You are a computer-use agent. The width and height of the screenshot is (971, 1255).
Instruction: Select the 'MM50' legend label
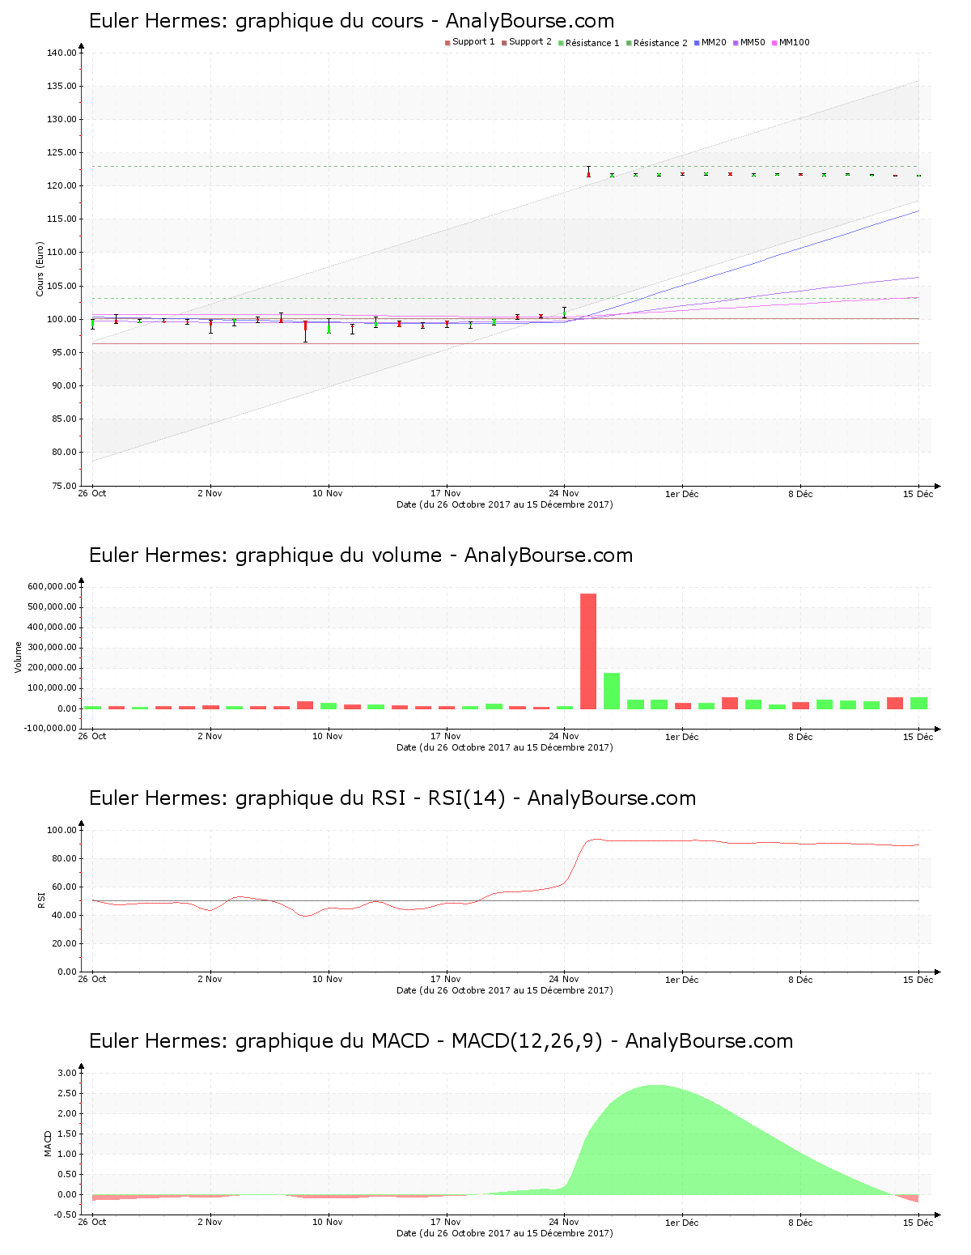pyautogui.click(x=753, y=42)
